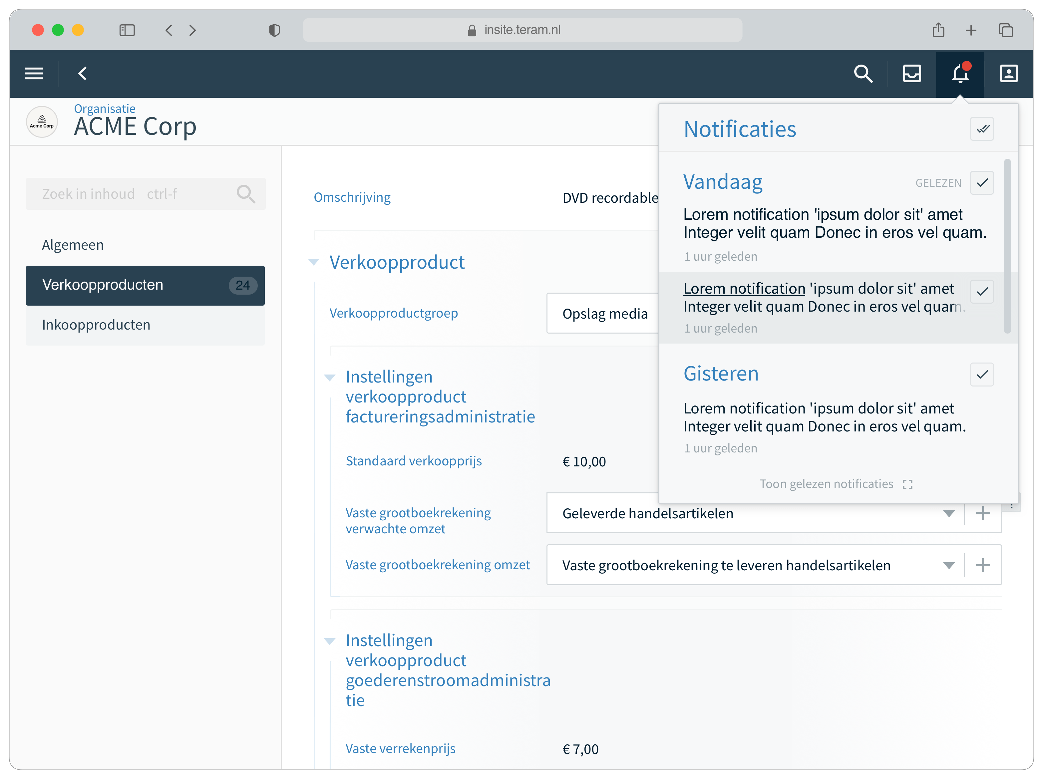Mark the Vandaag notification as read

[982, 183]
